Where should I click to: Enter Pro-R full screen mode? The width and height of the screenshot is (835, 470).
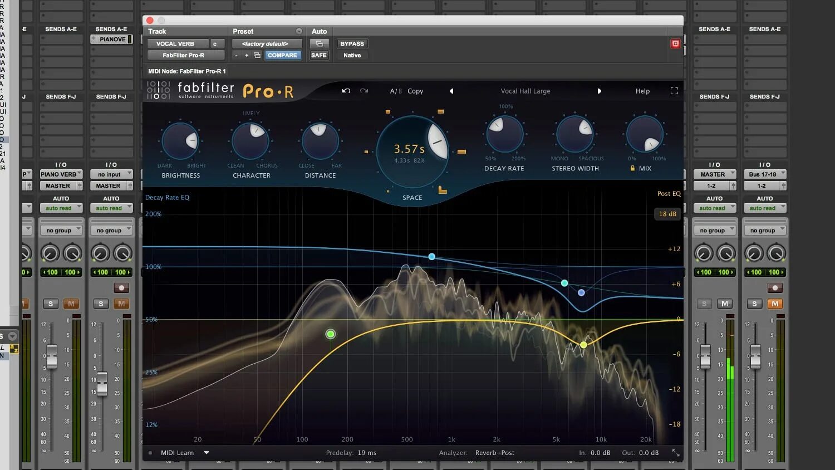[x=674, y=91]
